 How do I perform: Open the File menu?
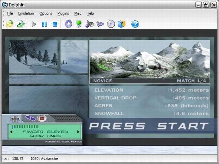tap(10, 13)
